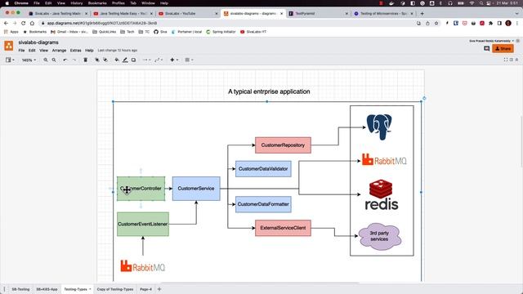
Task: Switch to the Page-4 tab
Action: 145,289
